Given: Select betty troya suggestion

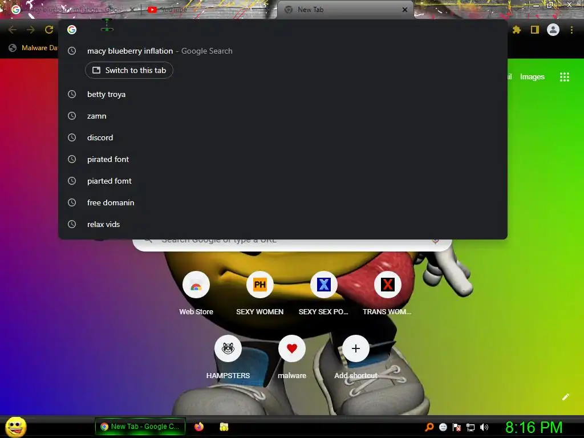Looking at the screenshot, I should (283, 94).
